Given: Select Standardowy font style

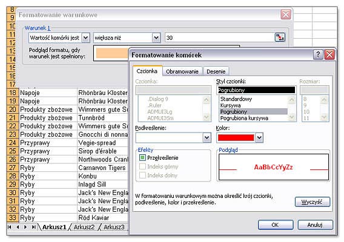Looking at the screenshot, I should (254, 99).
